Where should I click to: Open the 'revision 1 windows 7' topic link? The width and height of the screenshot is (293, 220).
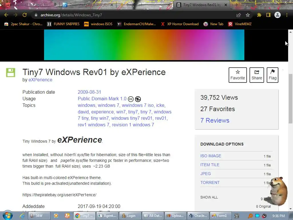coord(133,125)
